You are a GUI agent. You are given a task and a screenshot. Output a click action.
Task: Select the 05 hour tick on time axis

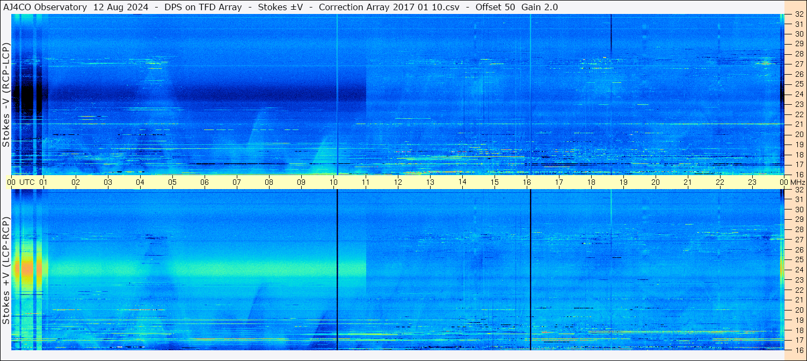[172, 183]
